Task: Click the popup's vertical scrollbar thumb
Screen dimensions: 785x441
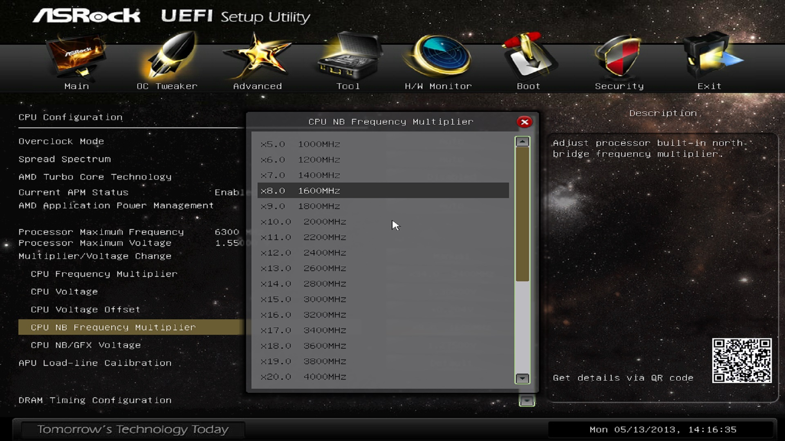Action: pyautogui.click(x=522, y=214)
